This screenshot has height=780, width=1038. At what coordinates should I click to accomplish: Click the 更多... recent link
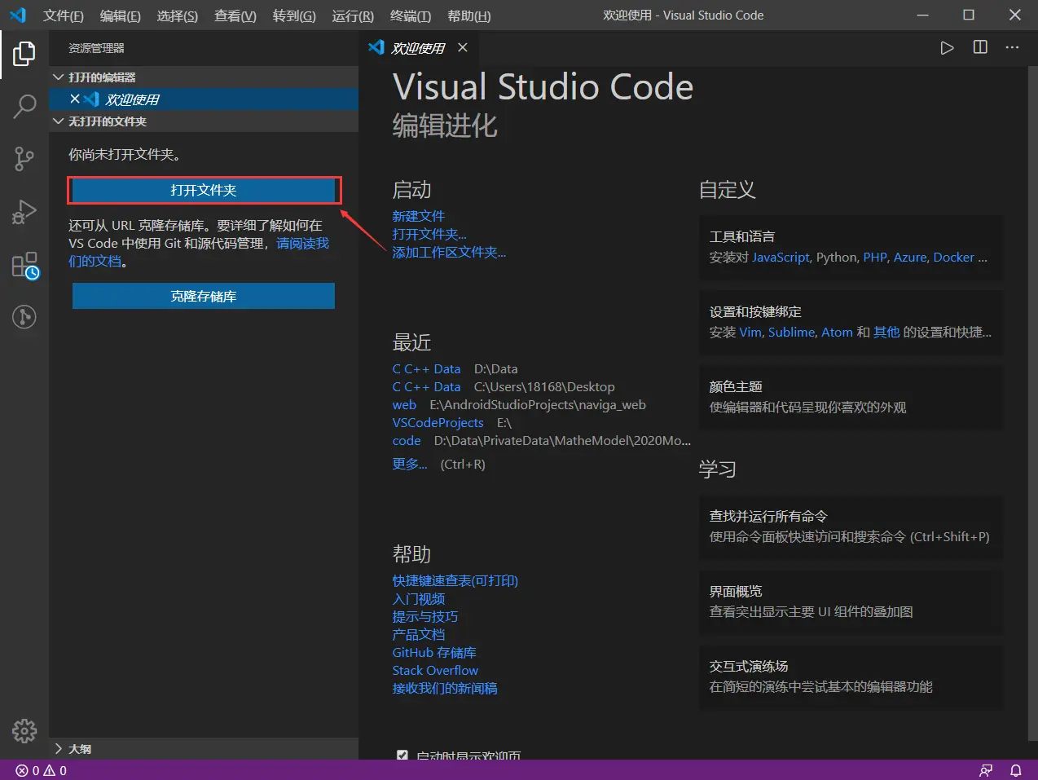tap(410, 464)
